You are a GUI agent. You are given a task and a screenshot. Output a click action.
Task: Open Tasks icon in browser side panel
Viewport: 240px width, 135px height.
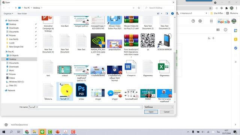point(235,48)
